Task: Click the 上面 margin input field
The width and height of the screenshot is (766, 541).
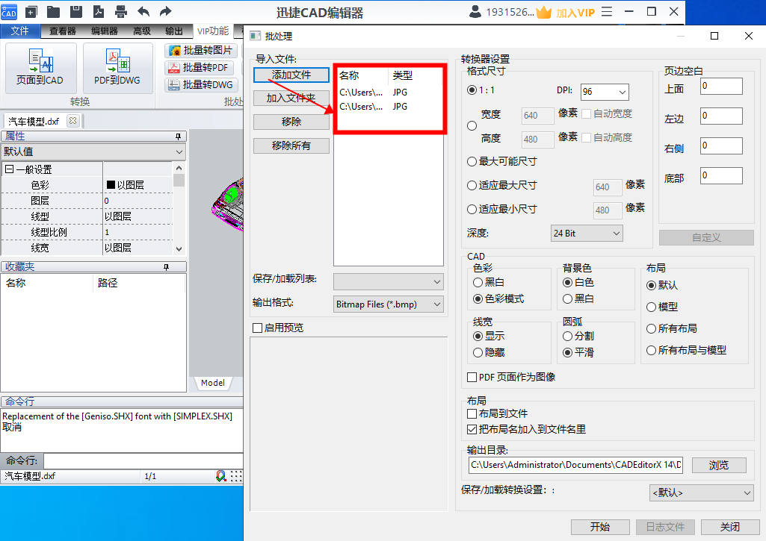Action: point(721,87)
